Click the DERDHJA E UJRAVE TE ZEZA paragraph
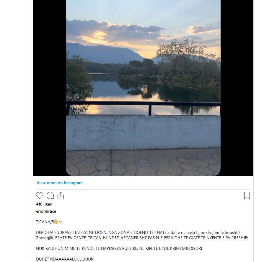264x262 pixels. point(142,235)
